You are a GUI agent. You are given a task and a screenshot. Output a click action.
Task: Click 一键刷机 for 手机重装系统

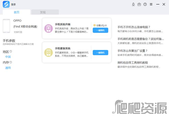click(101, 53)
